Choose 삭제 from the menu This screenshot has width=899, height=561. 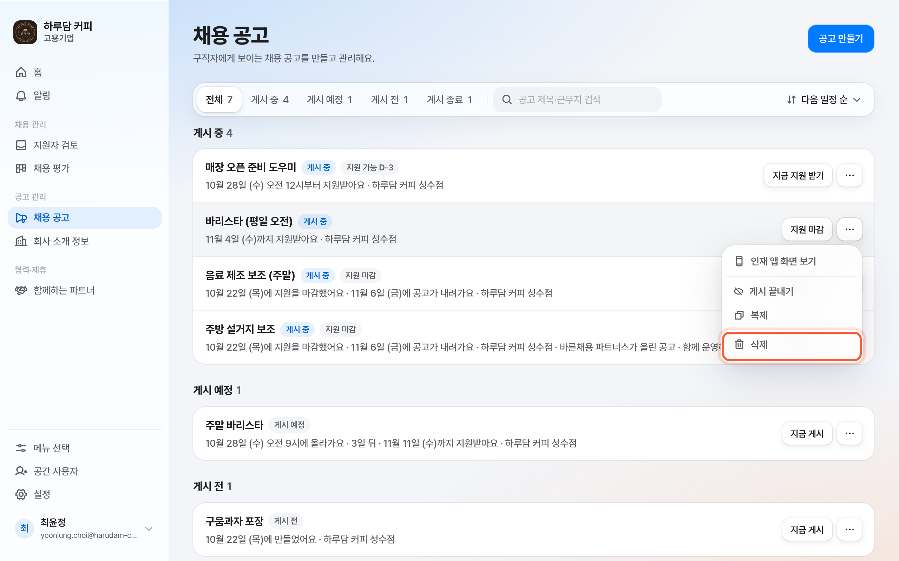[792, 345]
